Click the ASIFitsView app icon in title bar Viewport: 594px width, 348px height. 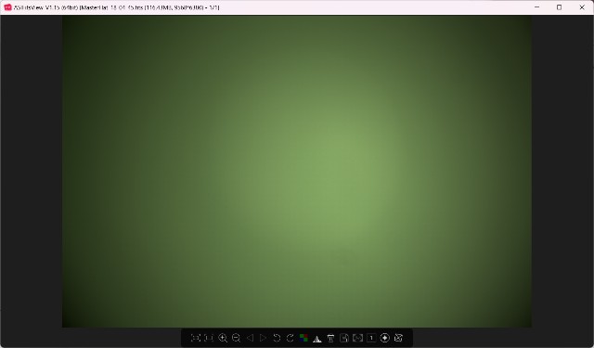[7, 7]
